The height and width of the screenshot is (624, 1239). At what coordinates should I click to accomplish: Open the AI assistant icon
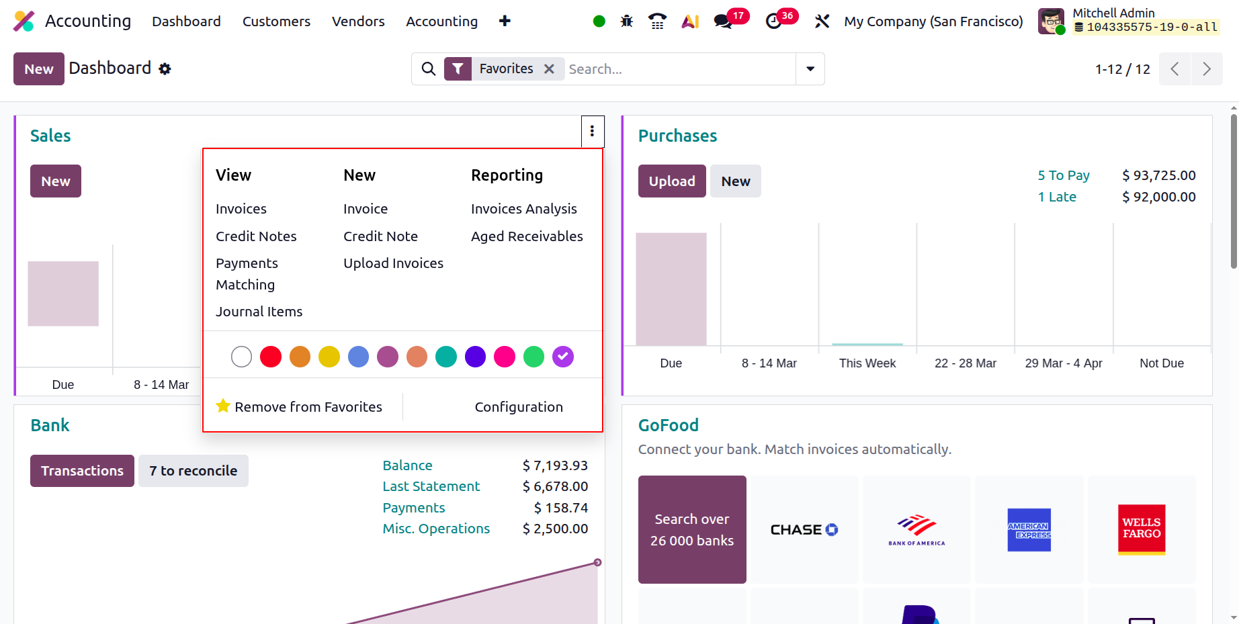(690, 21)
